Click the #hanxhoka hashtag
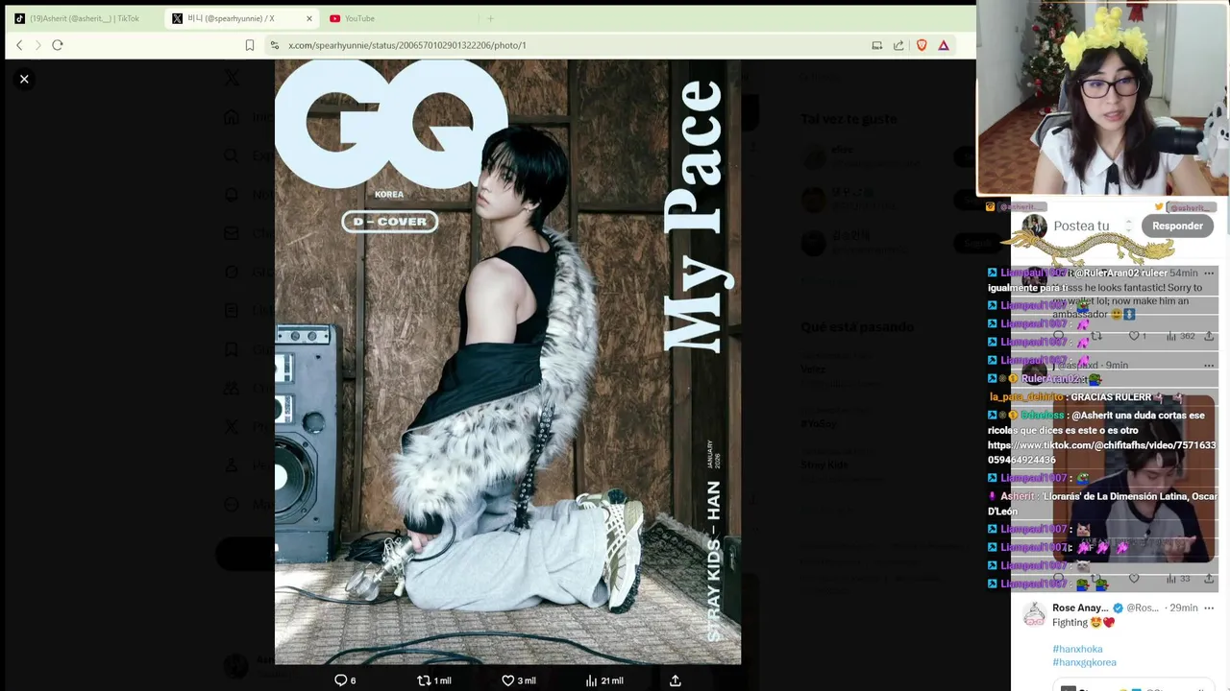 tap(1077, 650)
